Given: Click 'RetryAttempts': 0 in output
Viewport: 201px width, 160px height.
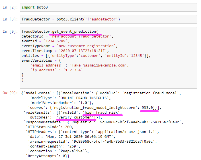Looking at the screenshot, I should [x=48, y=156].
